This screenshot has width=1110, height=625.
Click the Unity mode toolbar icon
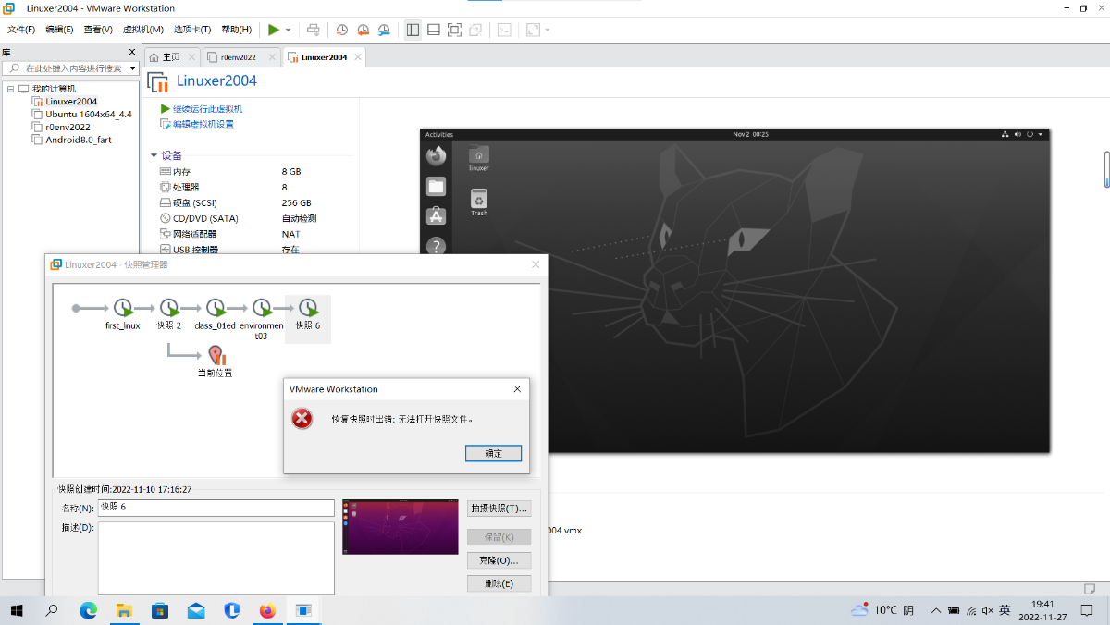tap(475, 30)
